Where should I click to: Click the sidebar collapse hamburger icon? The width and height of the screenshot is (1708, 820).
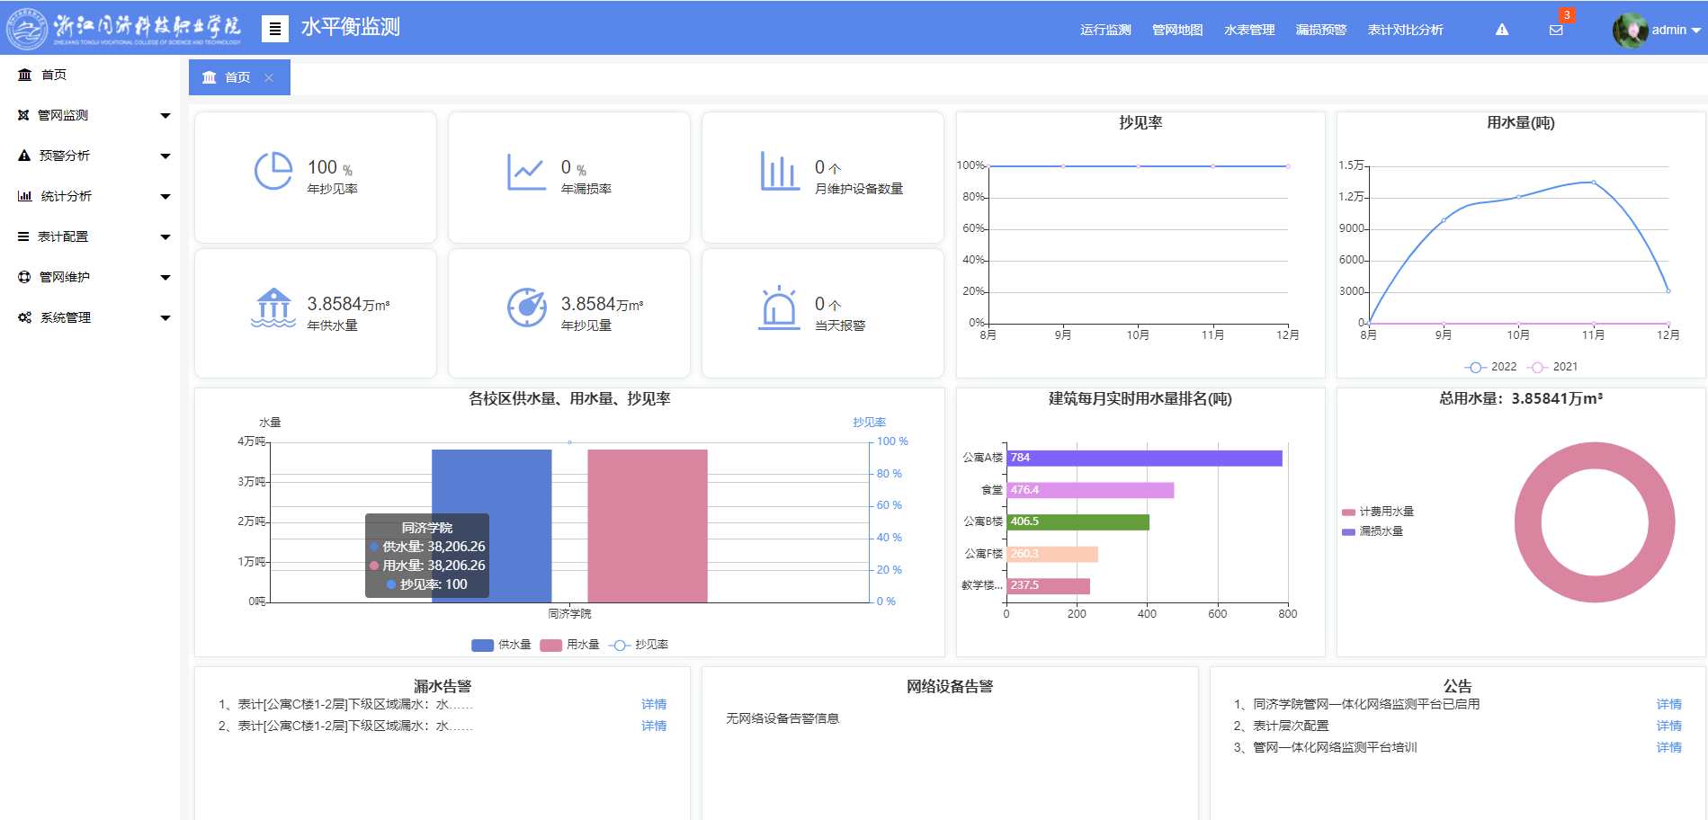click(x=275, y=28)
